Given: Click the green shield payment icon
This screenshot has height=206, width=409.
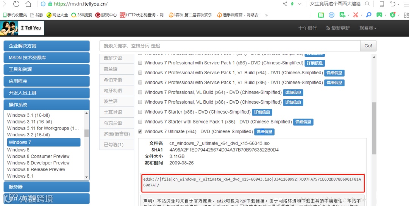Looking at the screenshot, I should (393, 15).
